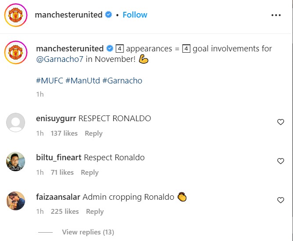Open the manchesterunited username in the header
This screenshot has height=241, width=293.
[x=68, y=15]
